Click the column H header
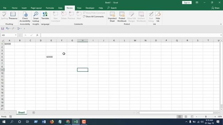Viewport: 223px width, 125px height. click(83, 41)
